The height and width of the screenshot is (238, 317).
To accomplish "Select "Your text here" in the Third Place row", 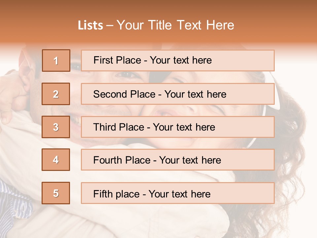I will [184, 127].
